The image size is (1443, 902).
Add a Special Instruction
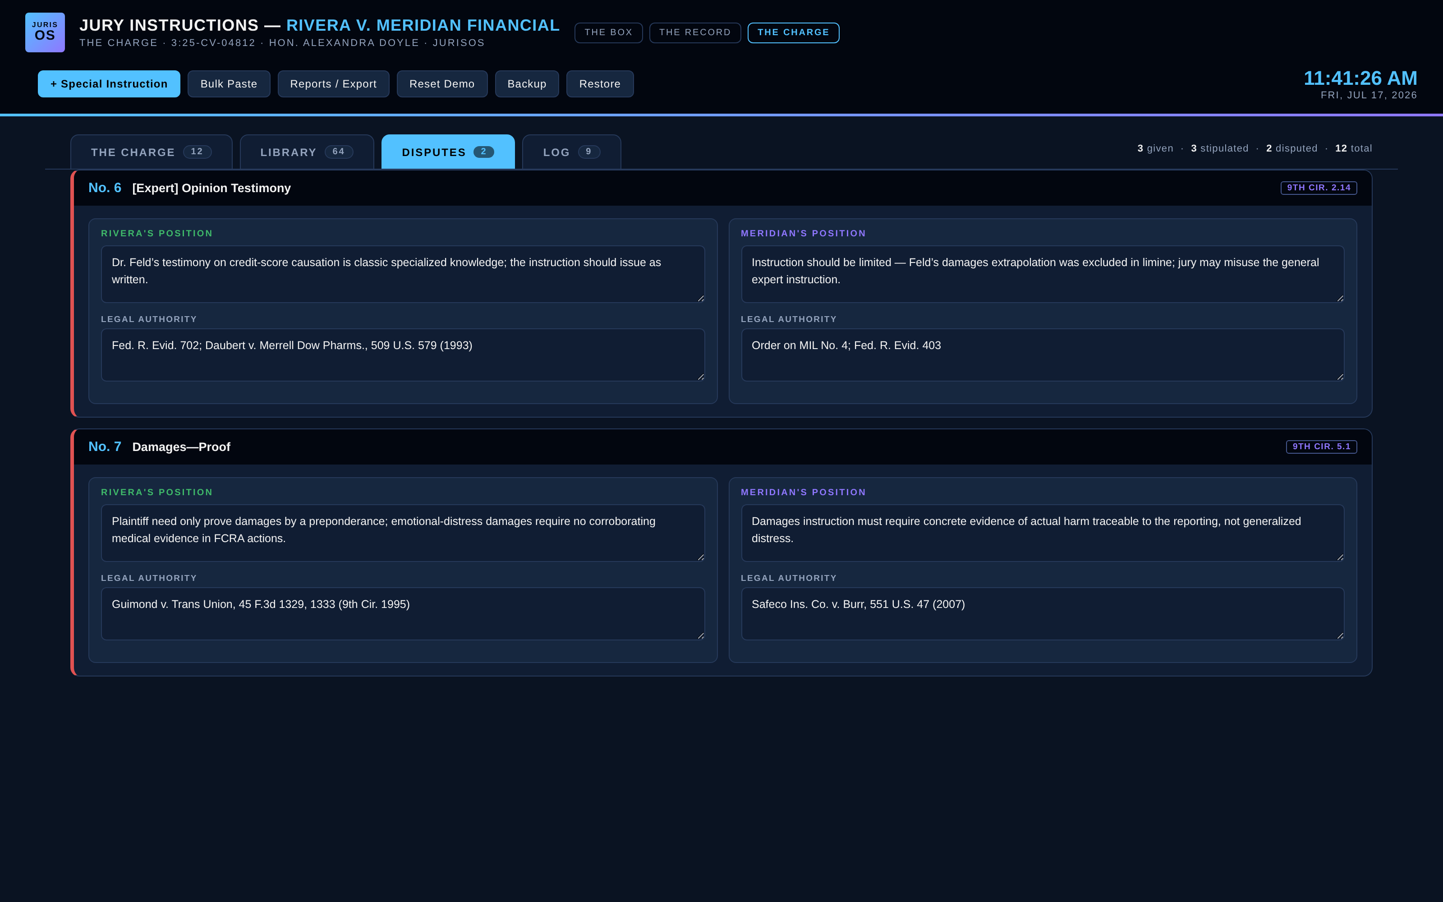click(109, 84)
